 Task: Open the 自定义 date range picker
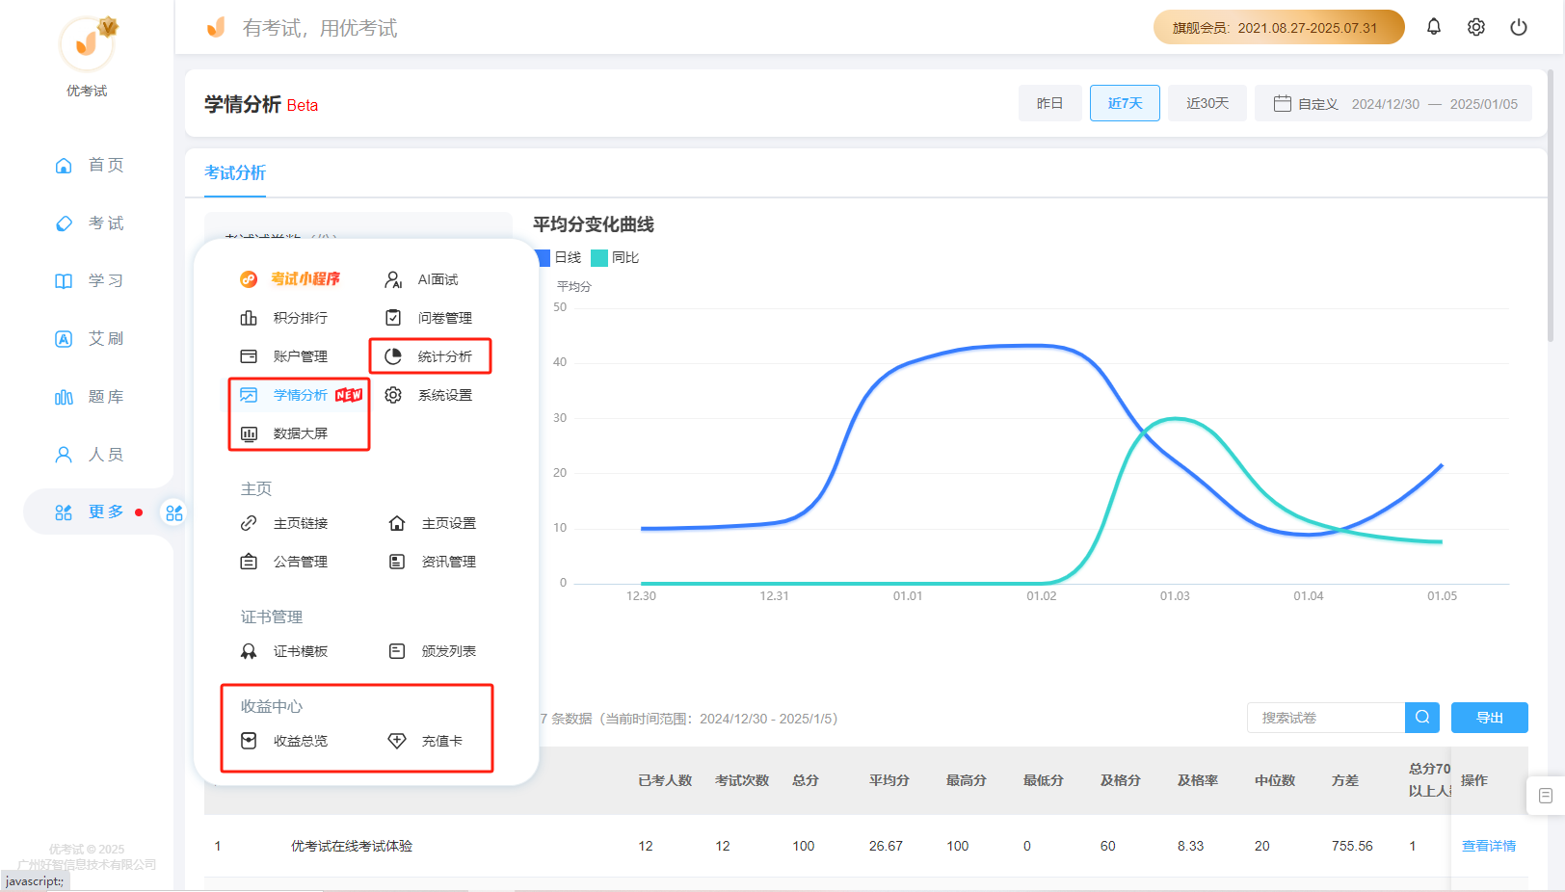1393,103
